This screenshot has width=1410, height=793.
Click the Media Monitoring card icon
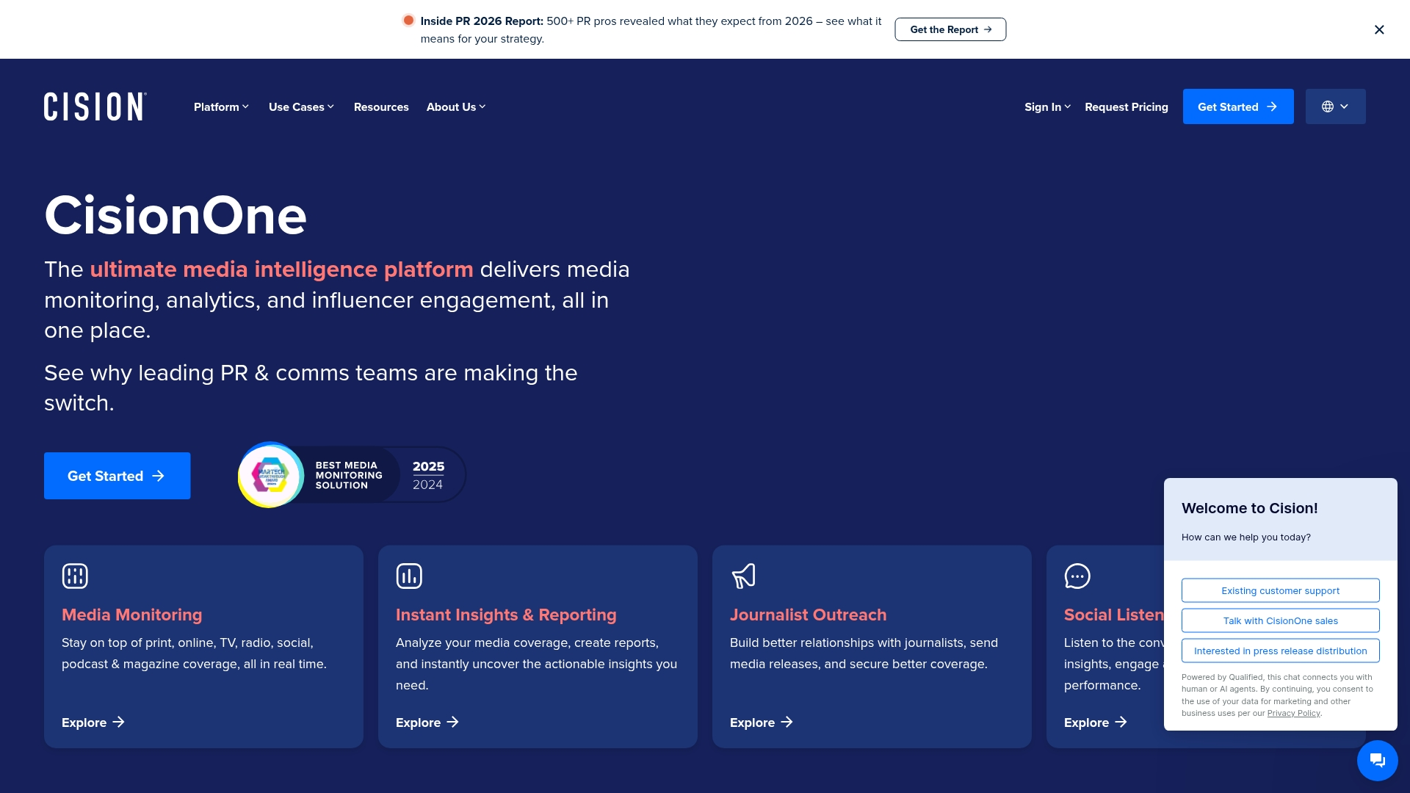75,576
